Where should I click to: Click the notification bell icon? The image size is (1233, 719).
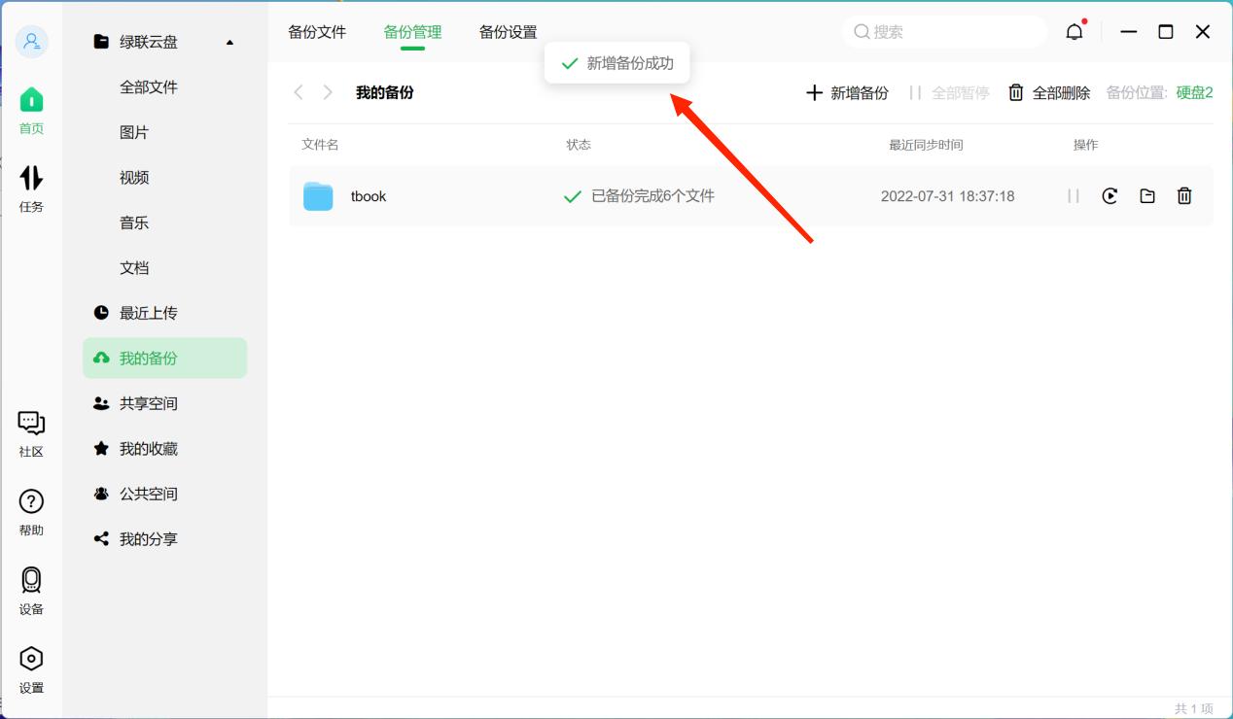point(1074,30)
